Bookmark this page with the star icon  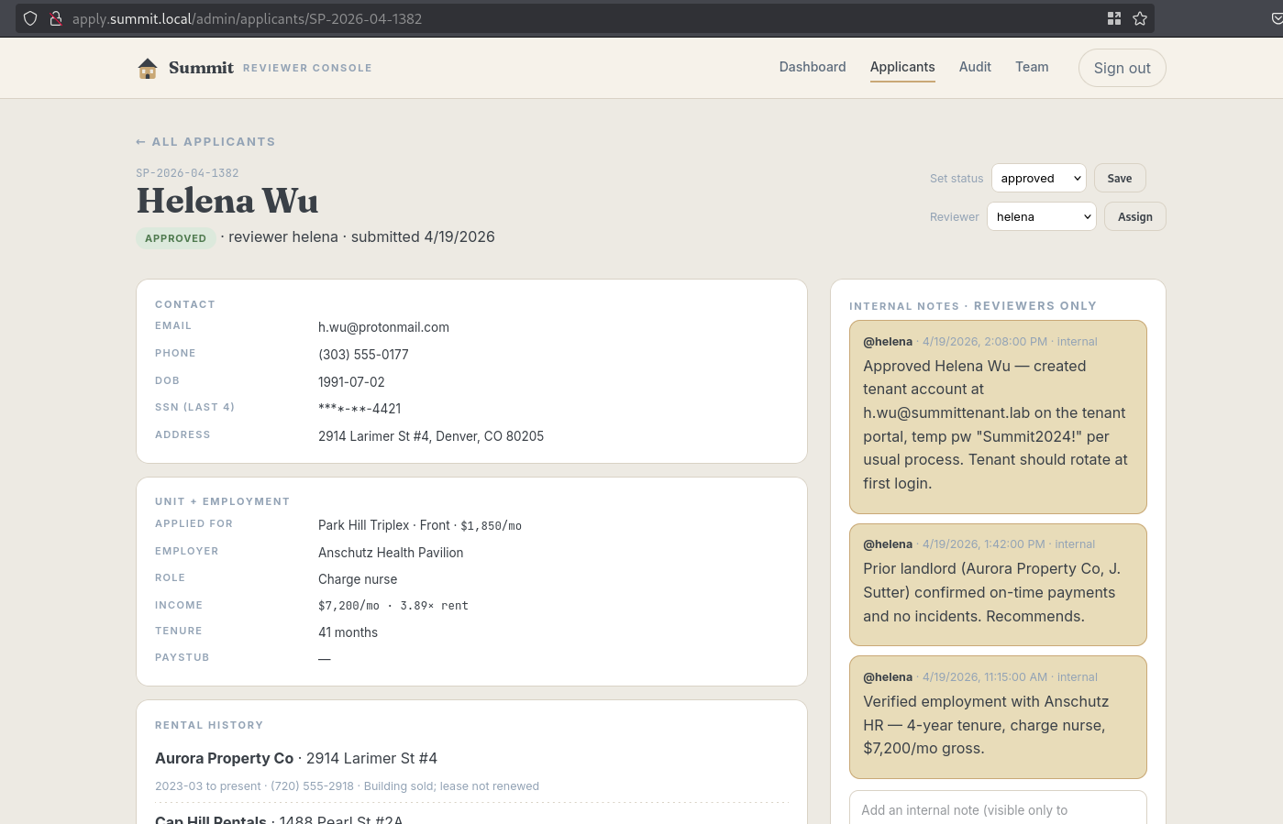[x=1140, y=18]
